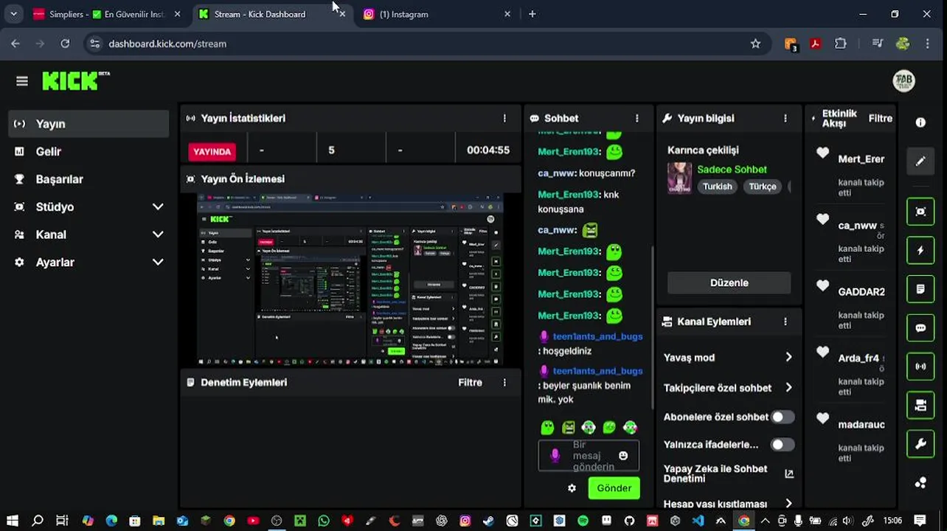
Task: Toggle the broadcast stats widget icon in right sidebar
Action: [x=920, y=367]
